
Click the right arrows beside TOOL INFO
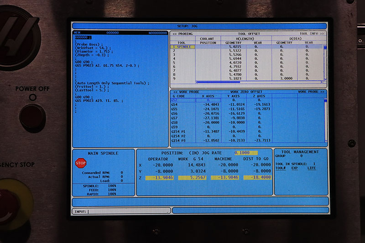(323, 34)
